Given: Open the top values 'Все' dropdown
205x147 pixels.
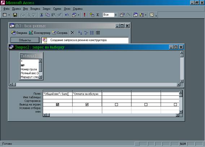Looking at the screenshot, I should (x=115, y=15).
